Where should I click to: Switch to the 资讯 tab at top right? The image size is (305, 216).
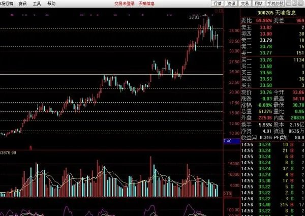(x=231, y=3)
